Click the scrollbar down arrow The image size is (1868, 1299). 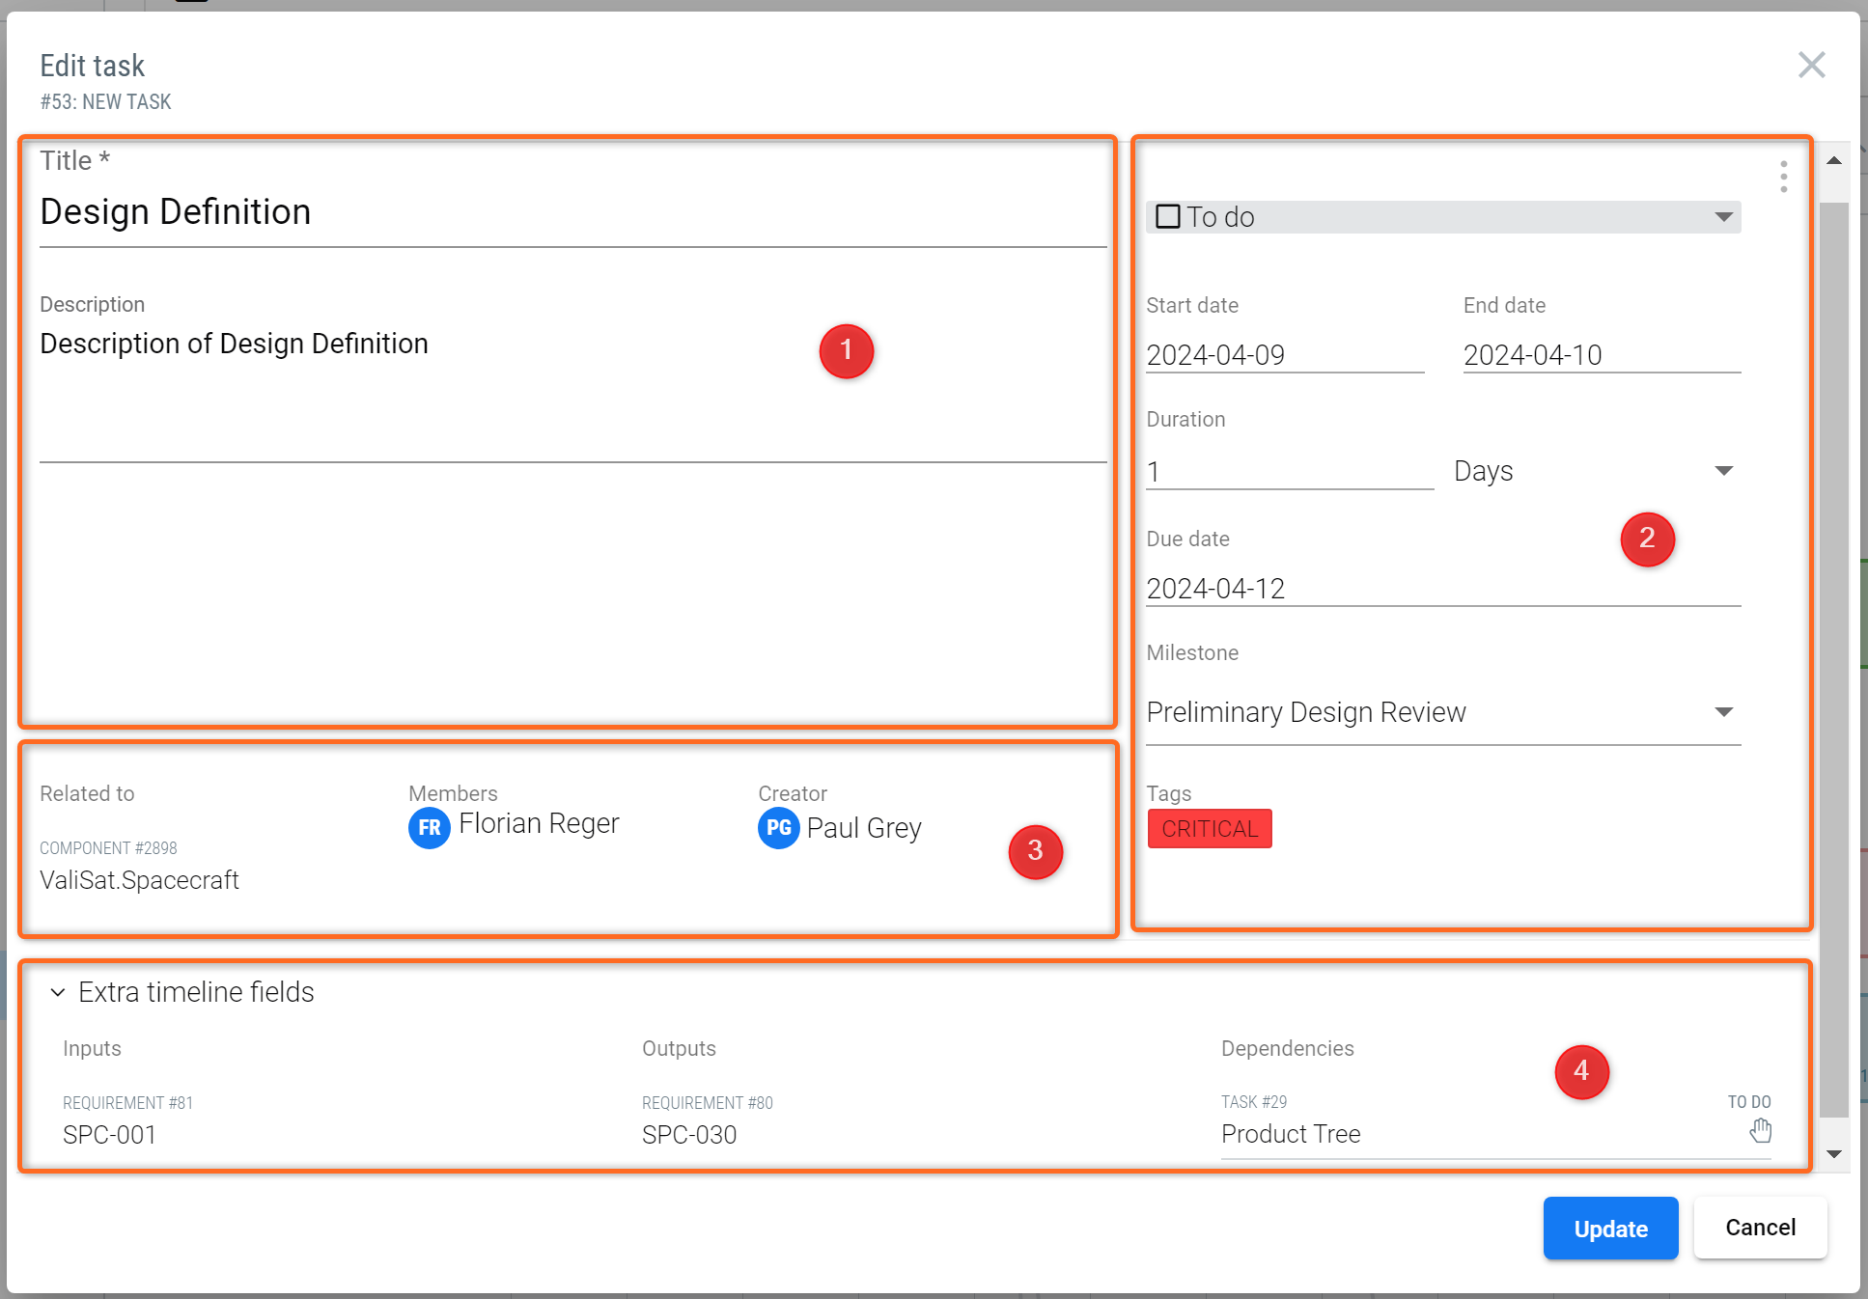(x=1834, y=1154)
